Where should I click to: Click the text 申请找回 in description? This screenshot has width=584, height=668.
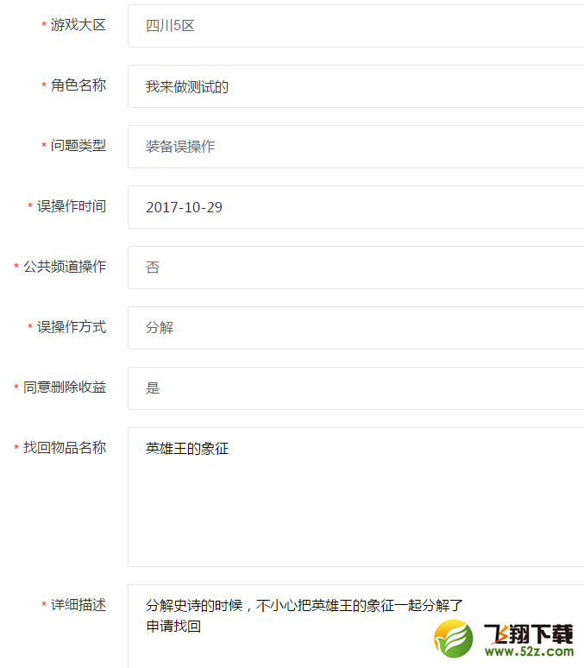click(x=173, y=627)
